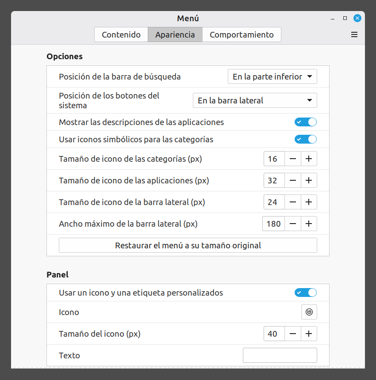Open the search bar position dropdown
The image size is (376, 380).
(272, 77)
